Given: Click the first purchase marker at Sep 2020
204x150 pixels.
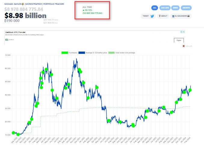Looking at the screenshot, I should coord(13,133).
